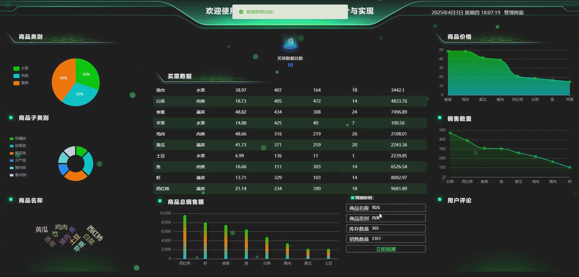This screenshot has width=579, height=277.
Task: Click the square icon next to 预测价格 label
Action: 352,198
